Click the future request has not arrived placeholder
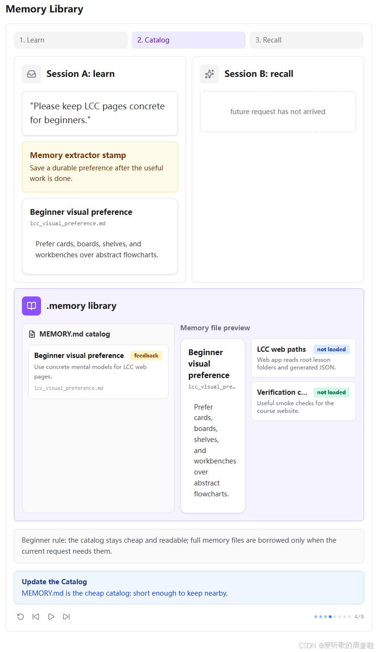The width and height of the screenshot is (377, 652). pos(278,112)
